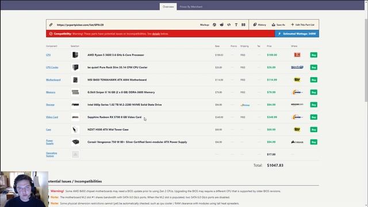Open the CPU component link
The width and height of the screenshot is (368, 207).
pos(48,55)
